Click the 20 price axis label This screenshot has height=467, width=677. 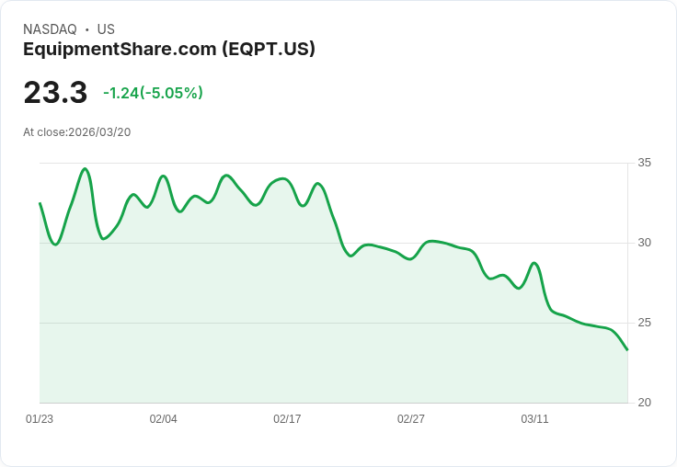pyautogui.click(x=644, y=403)
